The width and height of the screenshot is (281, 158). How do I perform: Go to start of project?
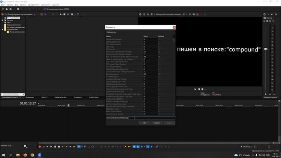coord(62,147)
